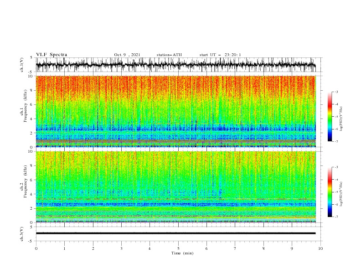Image resolution: width=361 pixels, height=279 pixels.
Task: Click the '5' tick of the ch.3(V) axis
Action: [x=31, y=227]
